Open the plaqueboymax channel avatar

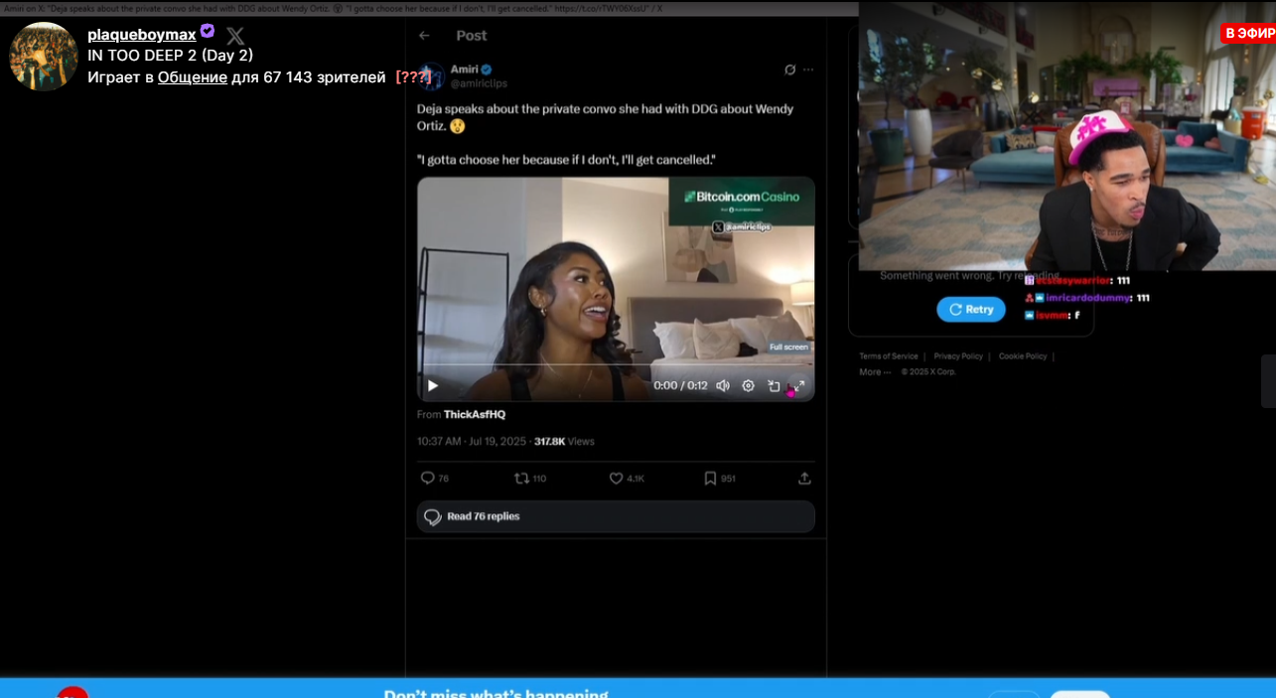pyautogui.click(x=44, y=57)
